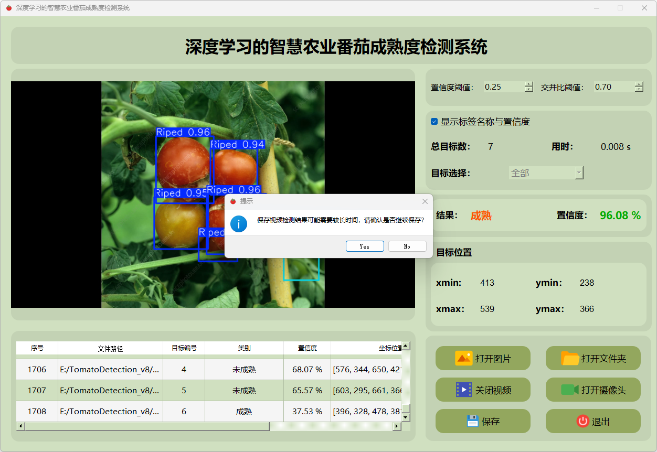Decrease the 交并比阈值 value with down arrow
This screenshot has width=657, height=452.
(639, 90)
